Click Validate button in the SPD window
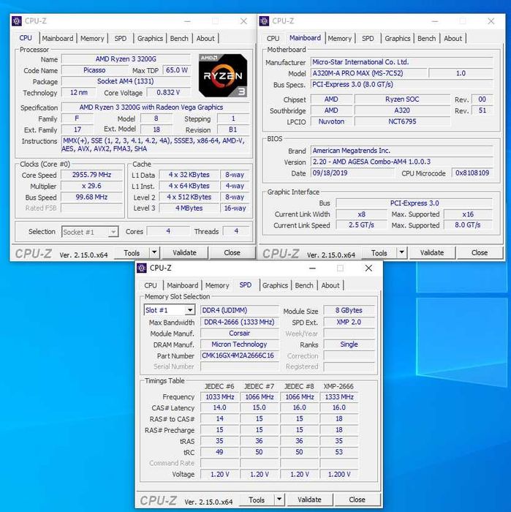This screenshot has width=511, height=512. pos(309,500)
